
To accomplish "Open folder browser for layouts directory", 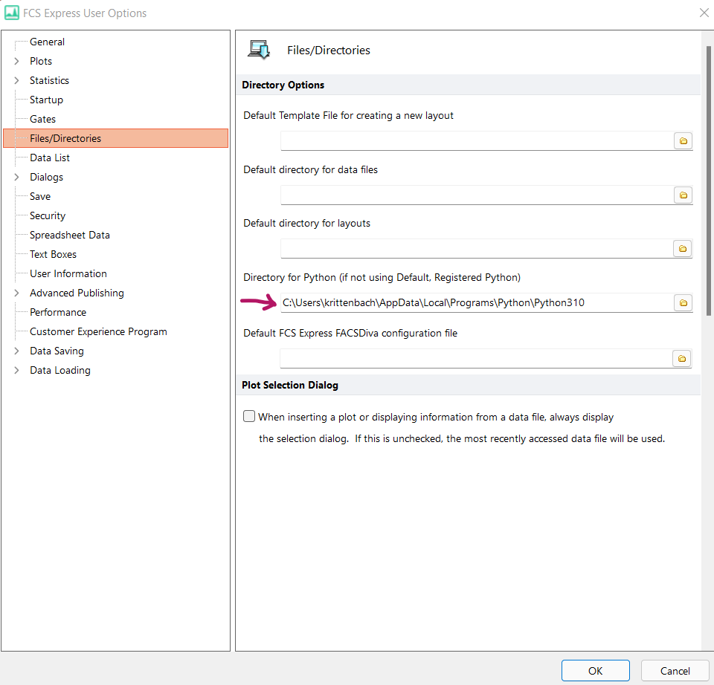I will click(x=682, y=249).
